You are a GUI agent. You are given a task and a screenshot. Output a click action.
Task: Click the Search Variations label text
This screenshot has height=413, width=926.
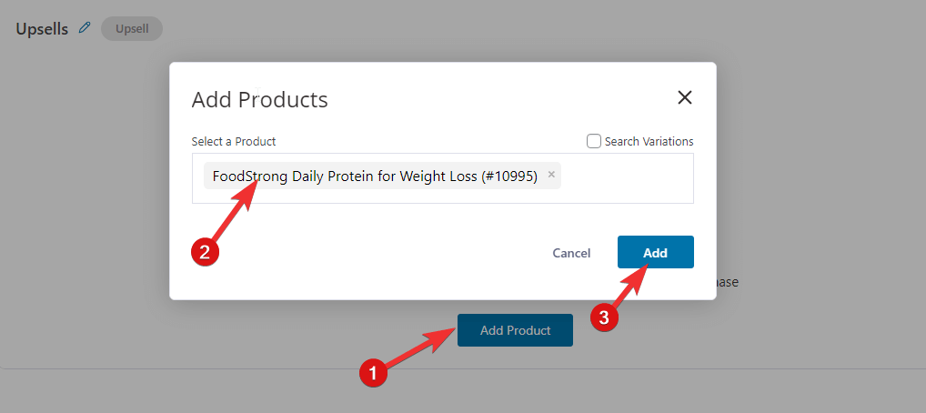[x=649, y=142]
